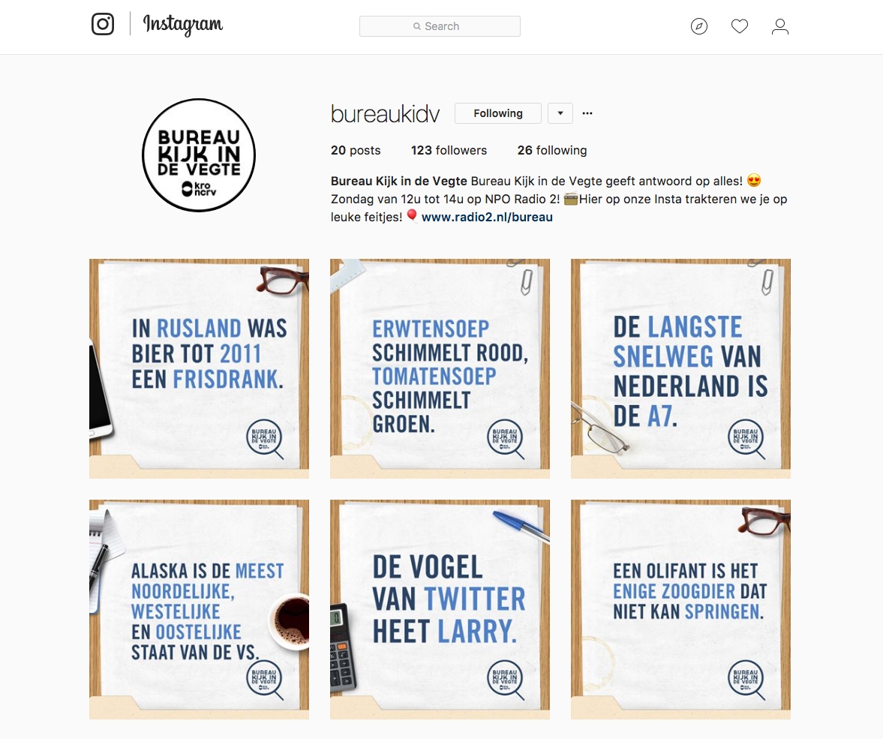
Task: Open the activity heart icon
Action: click(x=740, y=26)
